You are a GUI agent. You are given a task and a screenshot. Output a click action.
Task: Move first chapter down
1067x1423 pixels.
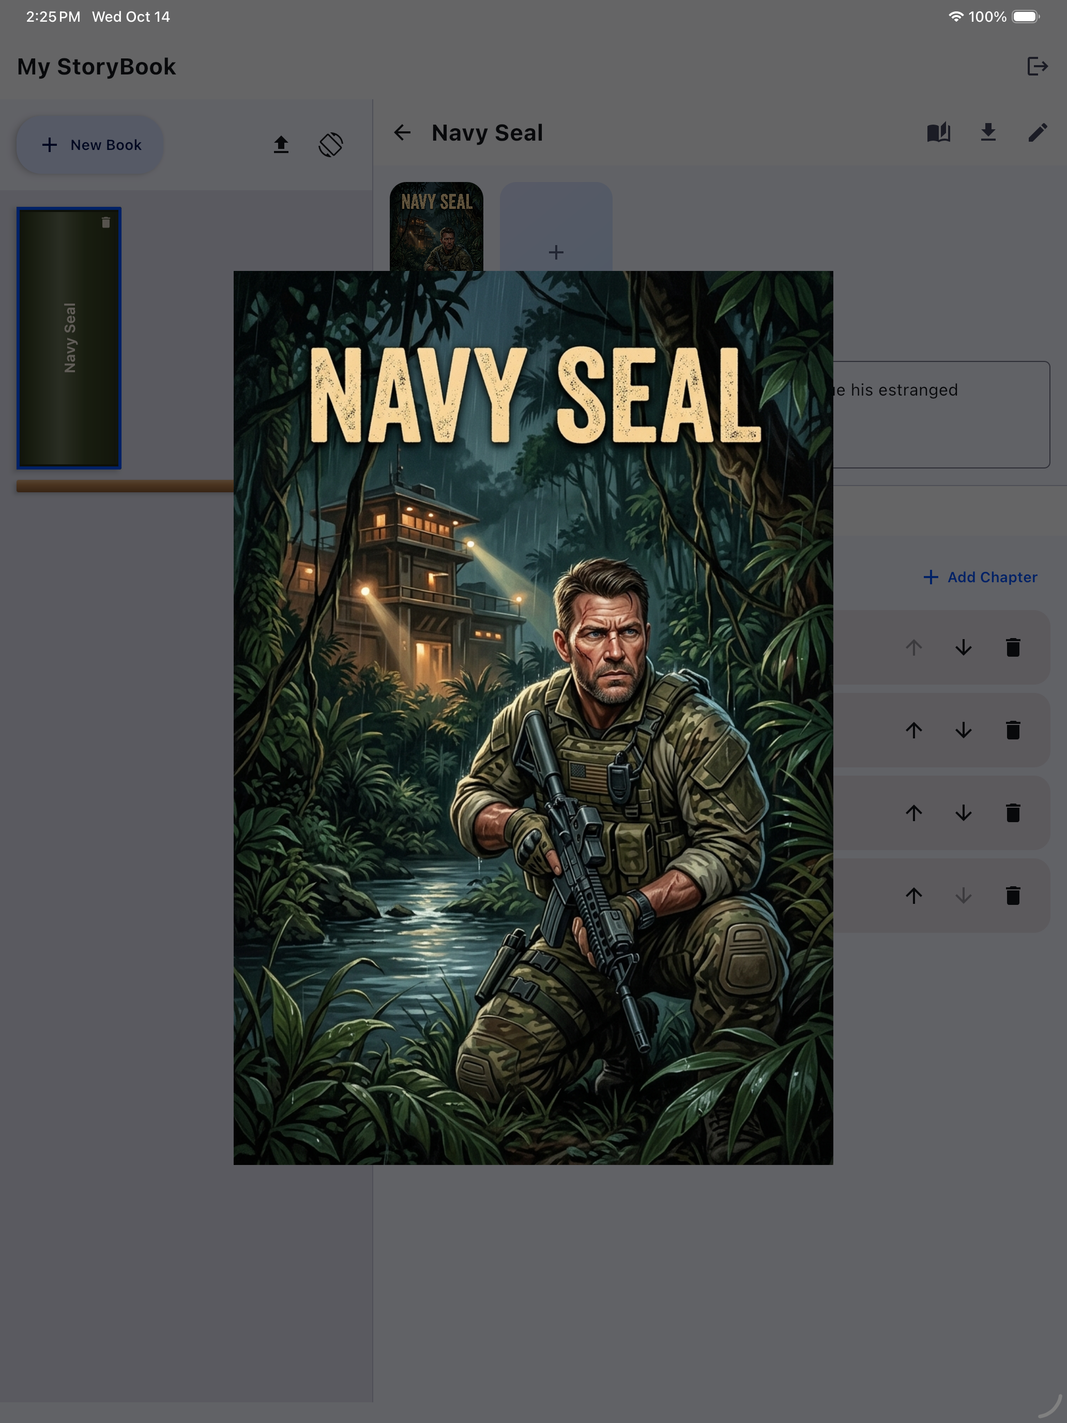pyautogui.click(x=964, y=647)
